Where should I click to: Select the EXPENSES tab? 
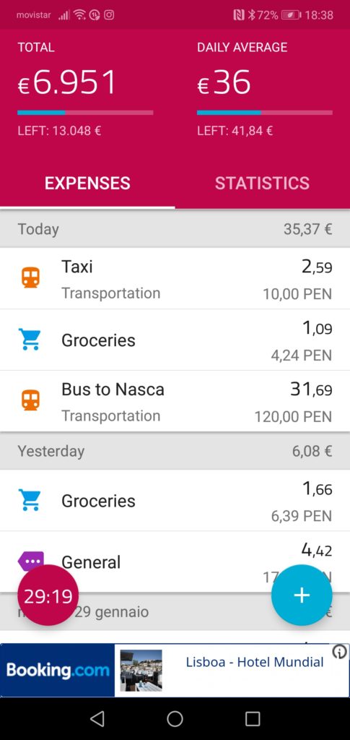coord(87,183)
